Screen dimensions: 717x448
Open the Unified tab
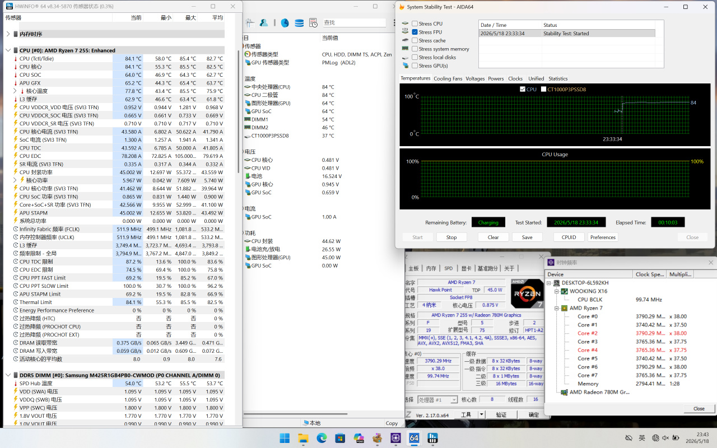coord(536,79)
